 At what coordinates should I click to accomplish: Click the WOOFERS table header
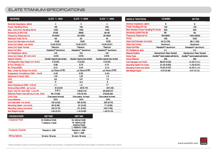point(15,19)
